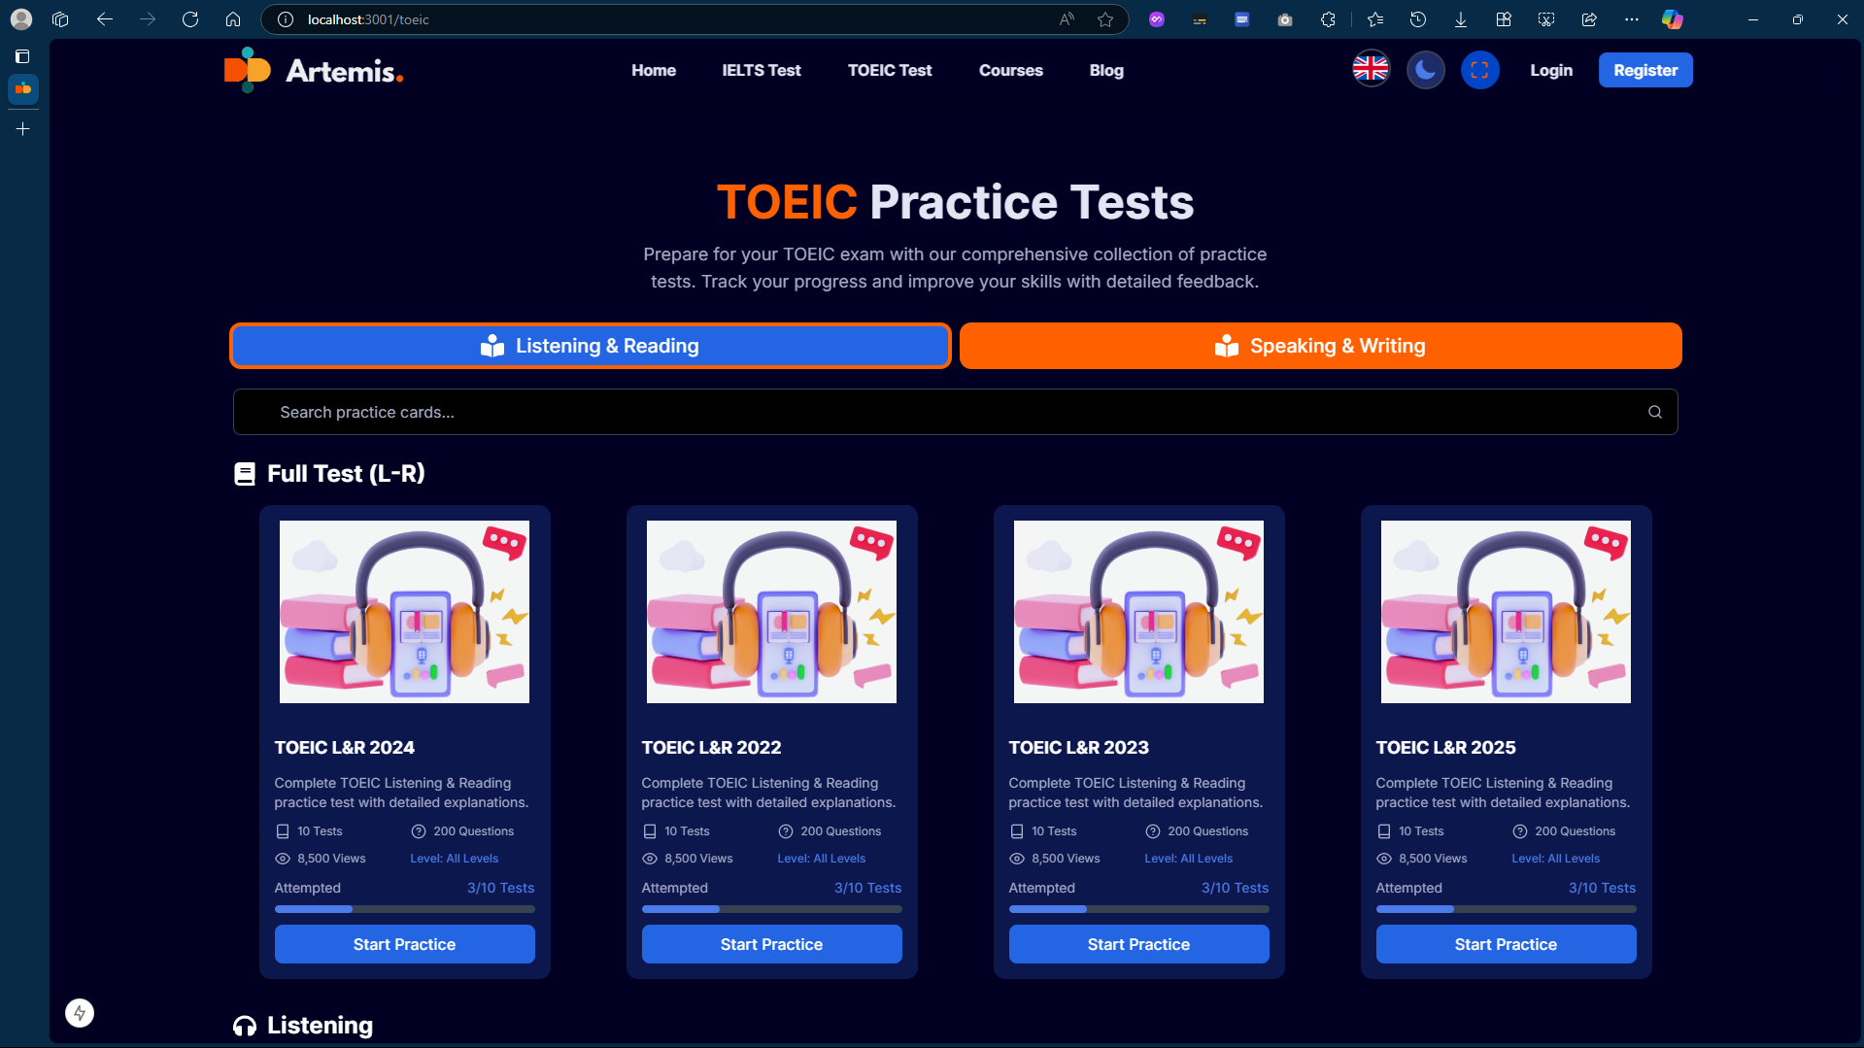This screenshot has height=1048, width=1864.
Task: Open the IELTS Test nav item
Action: (762, 70)
